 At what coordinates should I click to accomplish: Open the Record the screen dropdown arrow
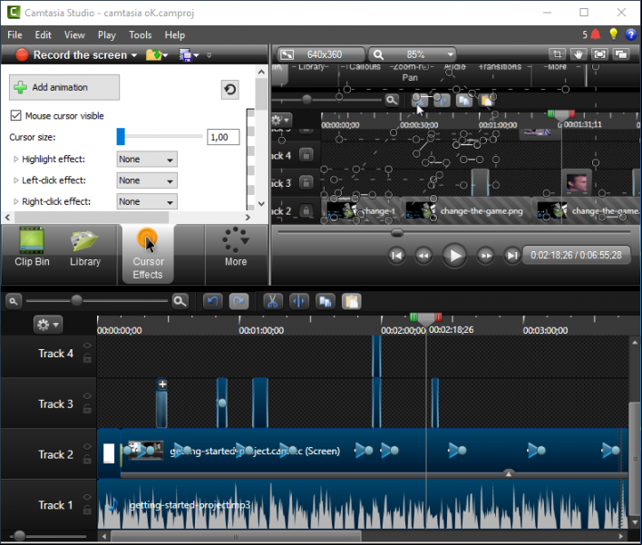coord(134,55)
